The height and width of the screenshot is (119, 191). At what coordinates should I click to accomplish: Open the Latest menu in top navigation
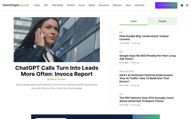click(37, 5)
